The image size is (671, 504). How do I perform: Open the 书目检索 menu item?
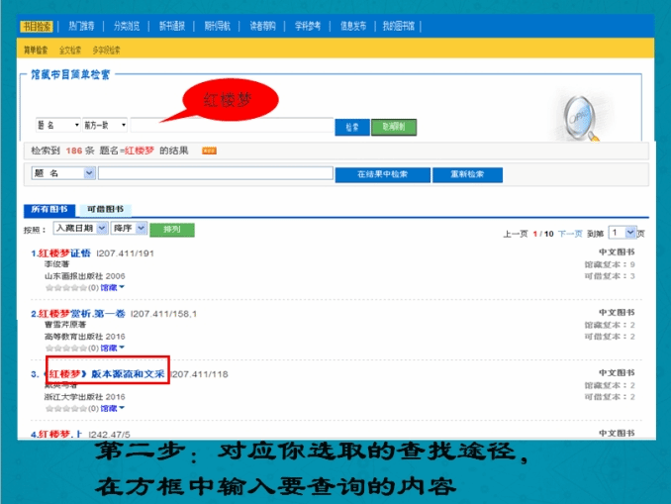(x=37, y=25)
